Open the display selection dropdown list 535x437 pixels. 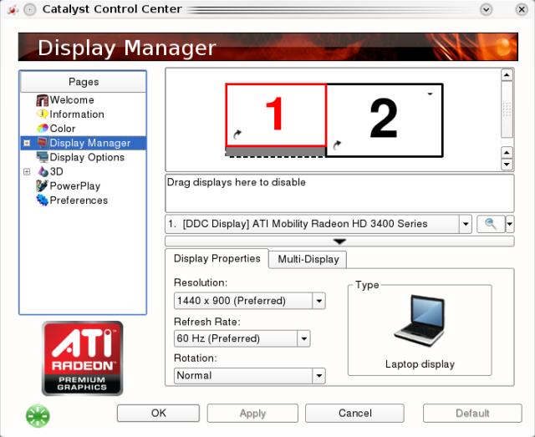click(466, 224)
